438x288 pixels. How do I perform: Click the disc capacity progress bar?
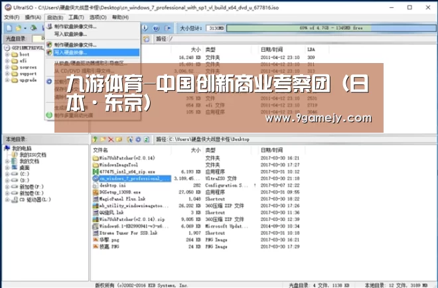click(331, 29)
